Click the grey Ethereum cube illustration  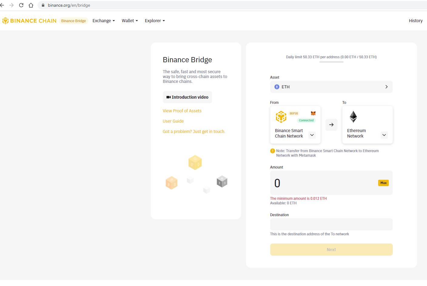pyautogui.click(x=222, y=182)
